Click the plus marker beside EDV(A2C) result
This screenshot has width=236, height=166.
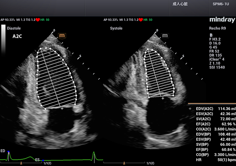[x=190, y=109]
